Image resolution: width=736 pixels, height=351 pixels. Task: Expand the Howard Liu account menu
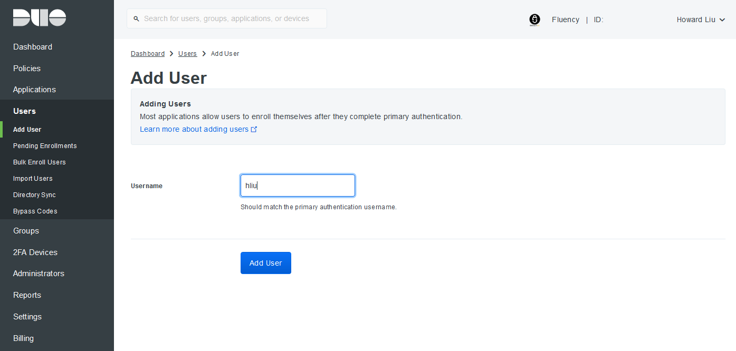(x=701, y=19)
